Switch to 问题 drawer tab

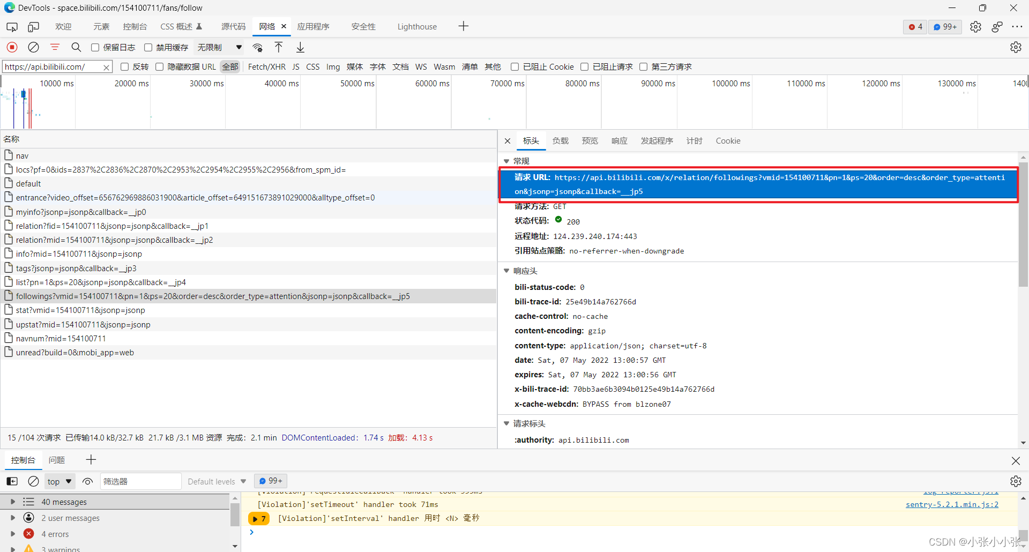[57, 460]
